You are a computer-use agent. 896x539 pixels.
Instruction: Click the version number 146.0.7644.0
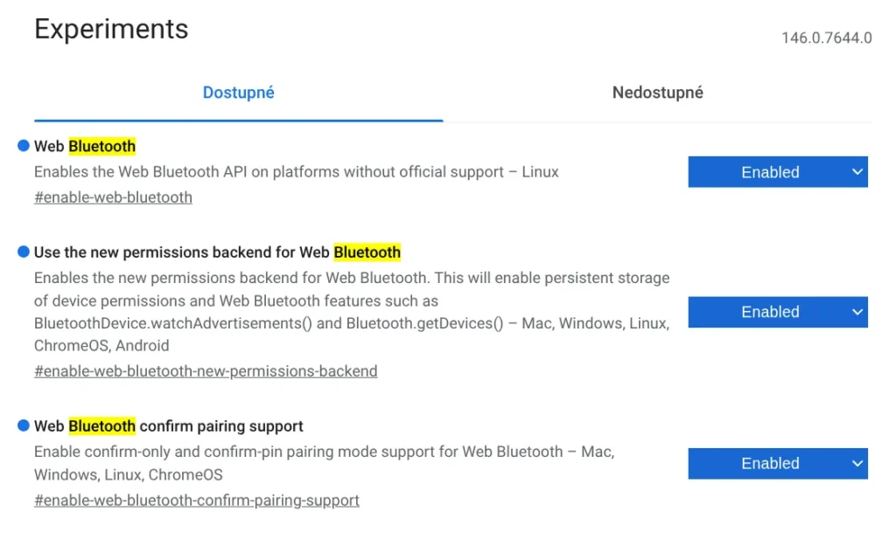(x=826, y=38)
